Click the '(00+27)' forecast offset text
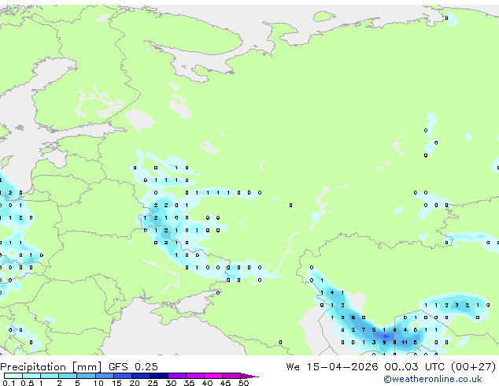The width and height of the screenshot is (499, 386). 474,367
